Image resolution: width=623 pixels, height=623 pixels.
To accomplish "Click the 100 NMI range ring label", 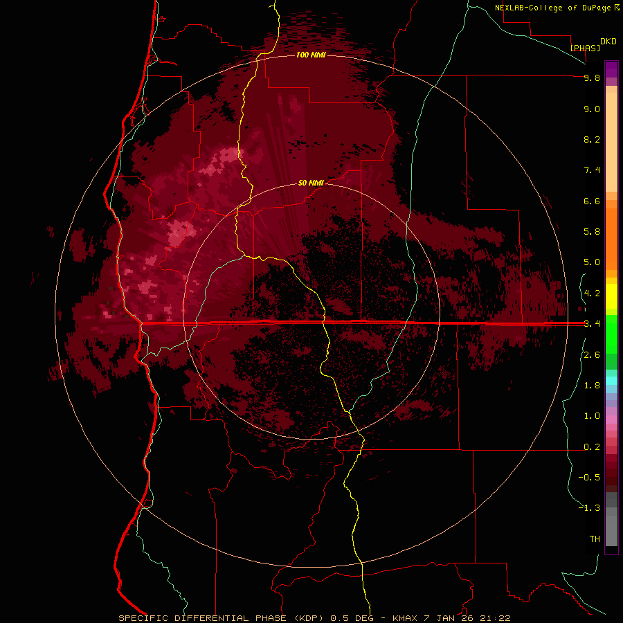I will [x=311, y=55].
